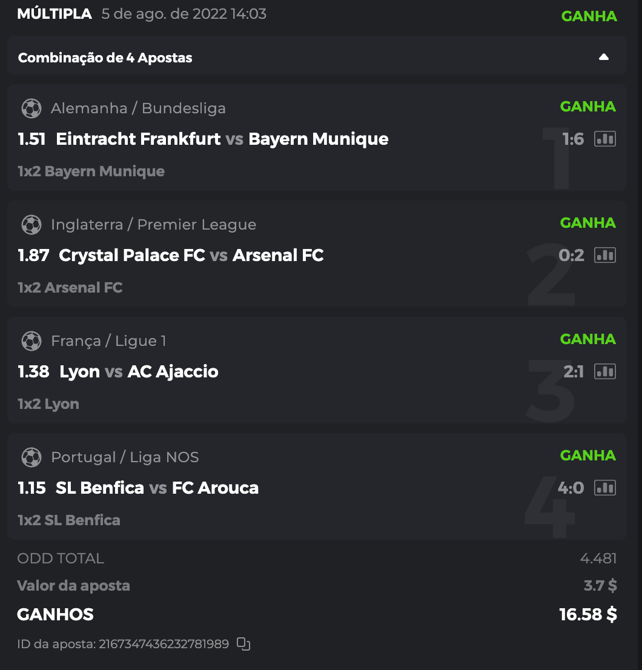
Task: Open Lyon vs AC Ajaccio match
Action: [x=139, y=371]
